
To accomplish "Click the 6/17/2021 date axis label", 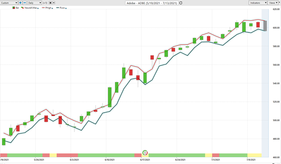I will 145,159.
